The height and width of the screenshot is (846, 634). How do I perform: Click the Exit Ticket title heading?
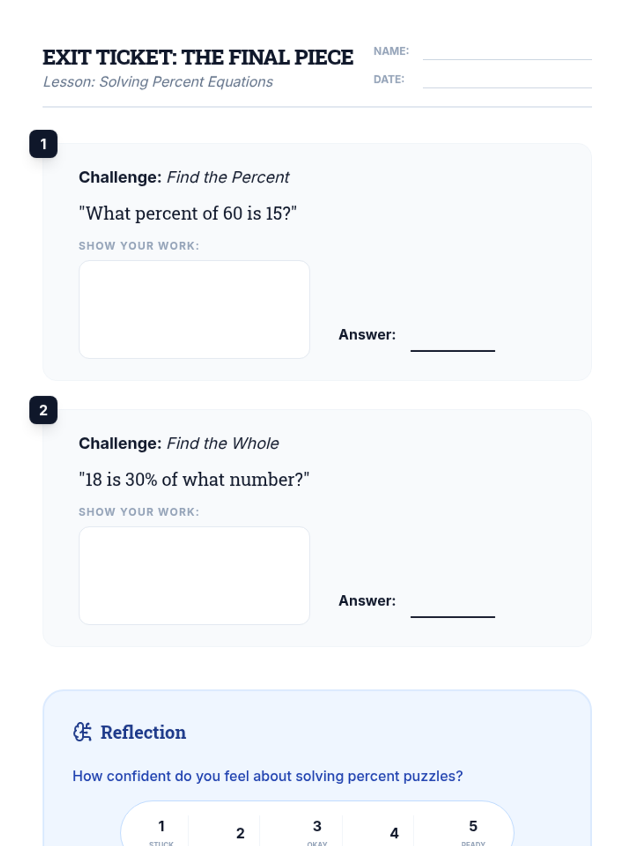[198, 58]
